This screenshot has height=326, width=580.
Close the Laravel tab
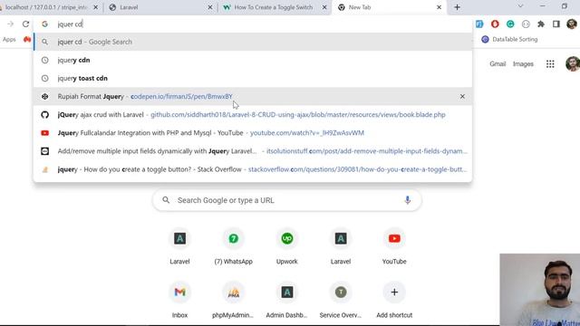210,7
